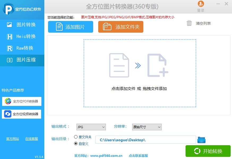This screenshot has width=232, height=159.
Task: Close the image converter window
Action: (226, 4)
